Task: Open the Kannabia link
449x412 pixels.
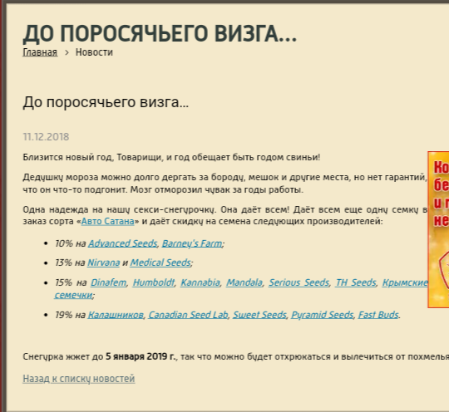Action: (200, 282)
